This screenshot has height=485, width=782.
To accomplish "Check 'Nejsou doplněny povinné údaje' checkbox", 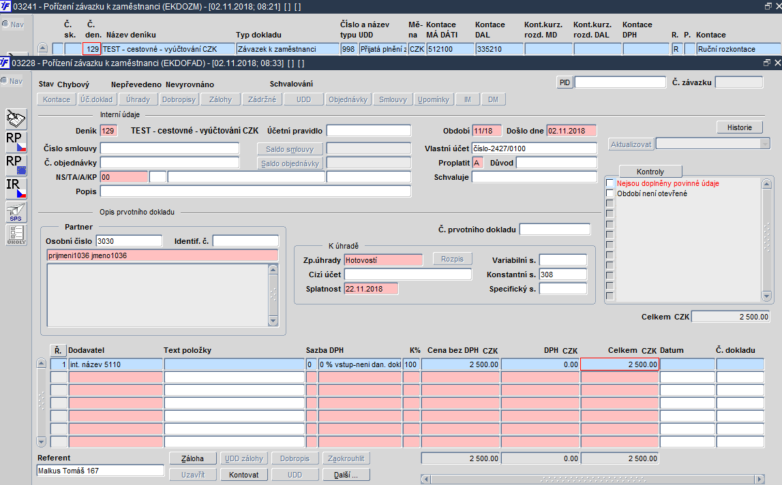I will pos(610,183).
